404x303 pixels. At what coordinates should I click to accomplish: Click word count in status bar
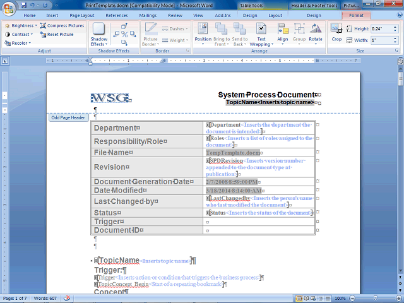tap(45, 298)
